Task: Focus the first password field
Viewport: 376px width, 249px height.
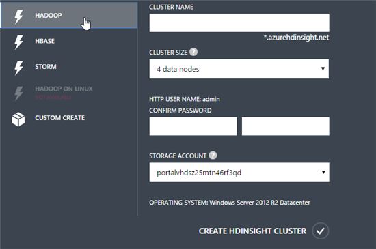Action: (x=193, y=126)
